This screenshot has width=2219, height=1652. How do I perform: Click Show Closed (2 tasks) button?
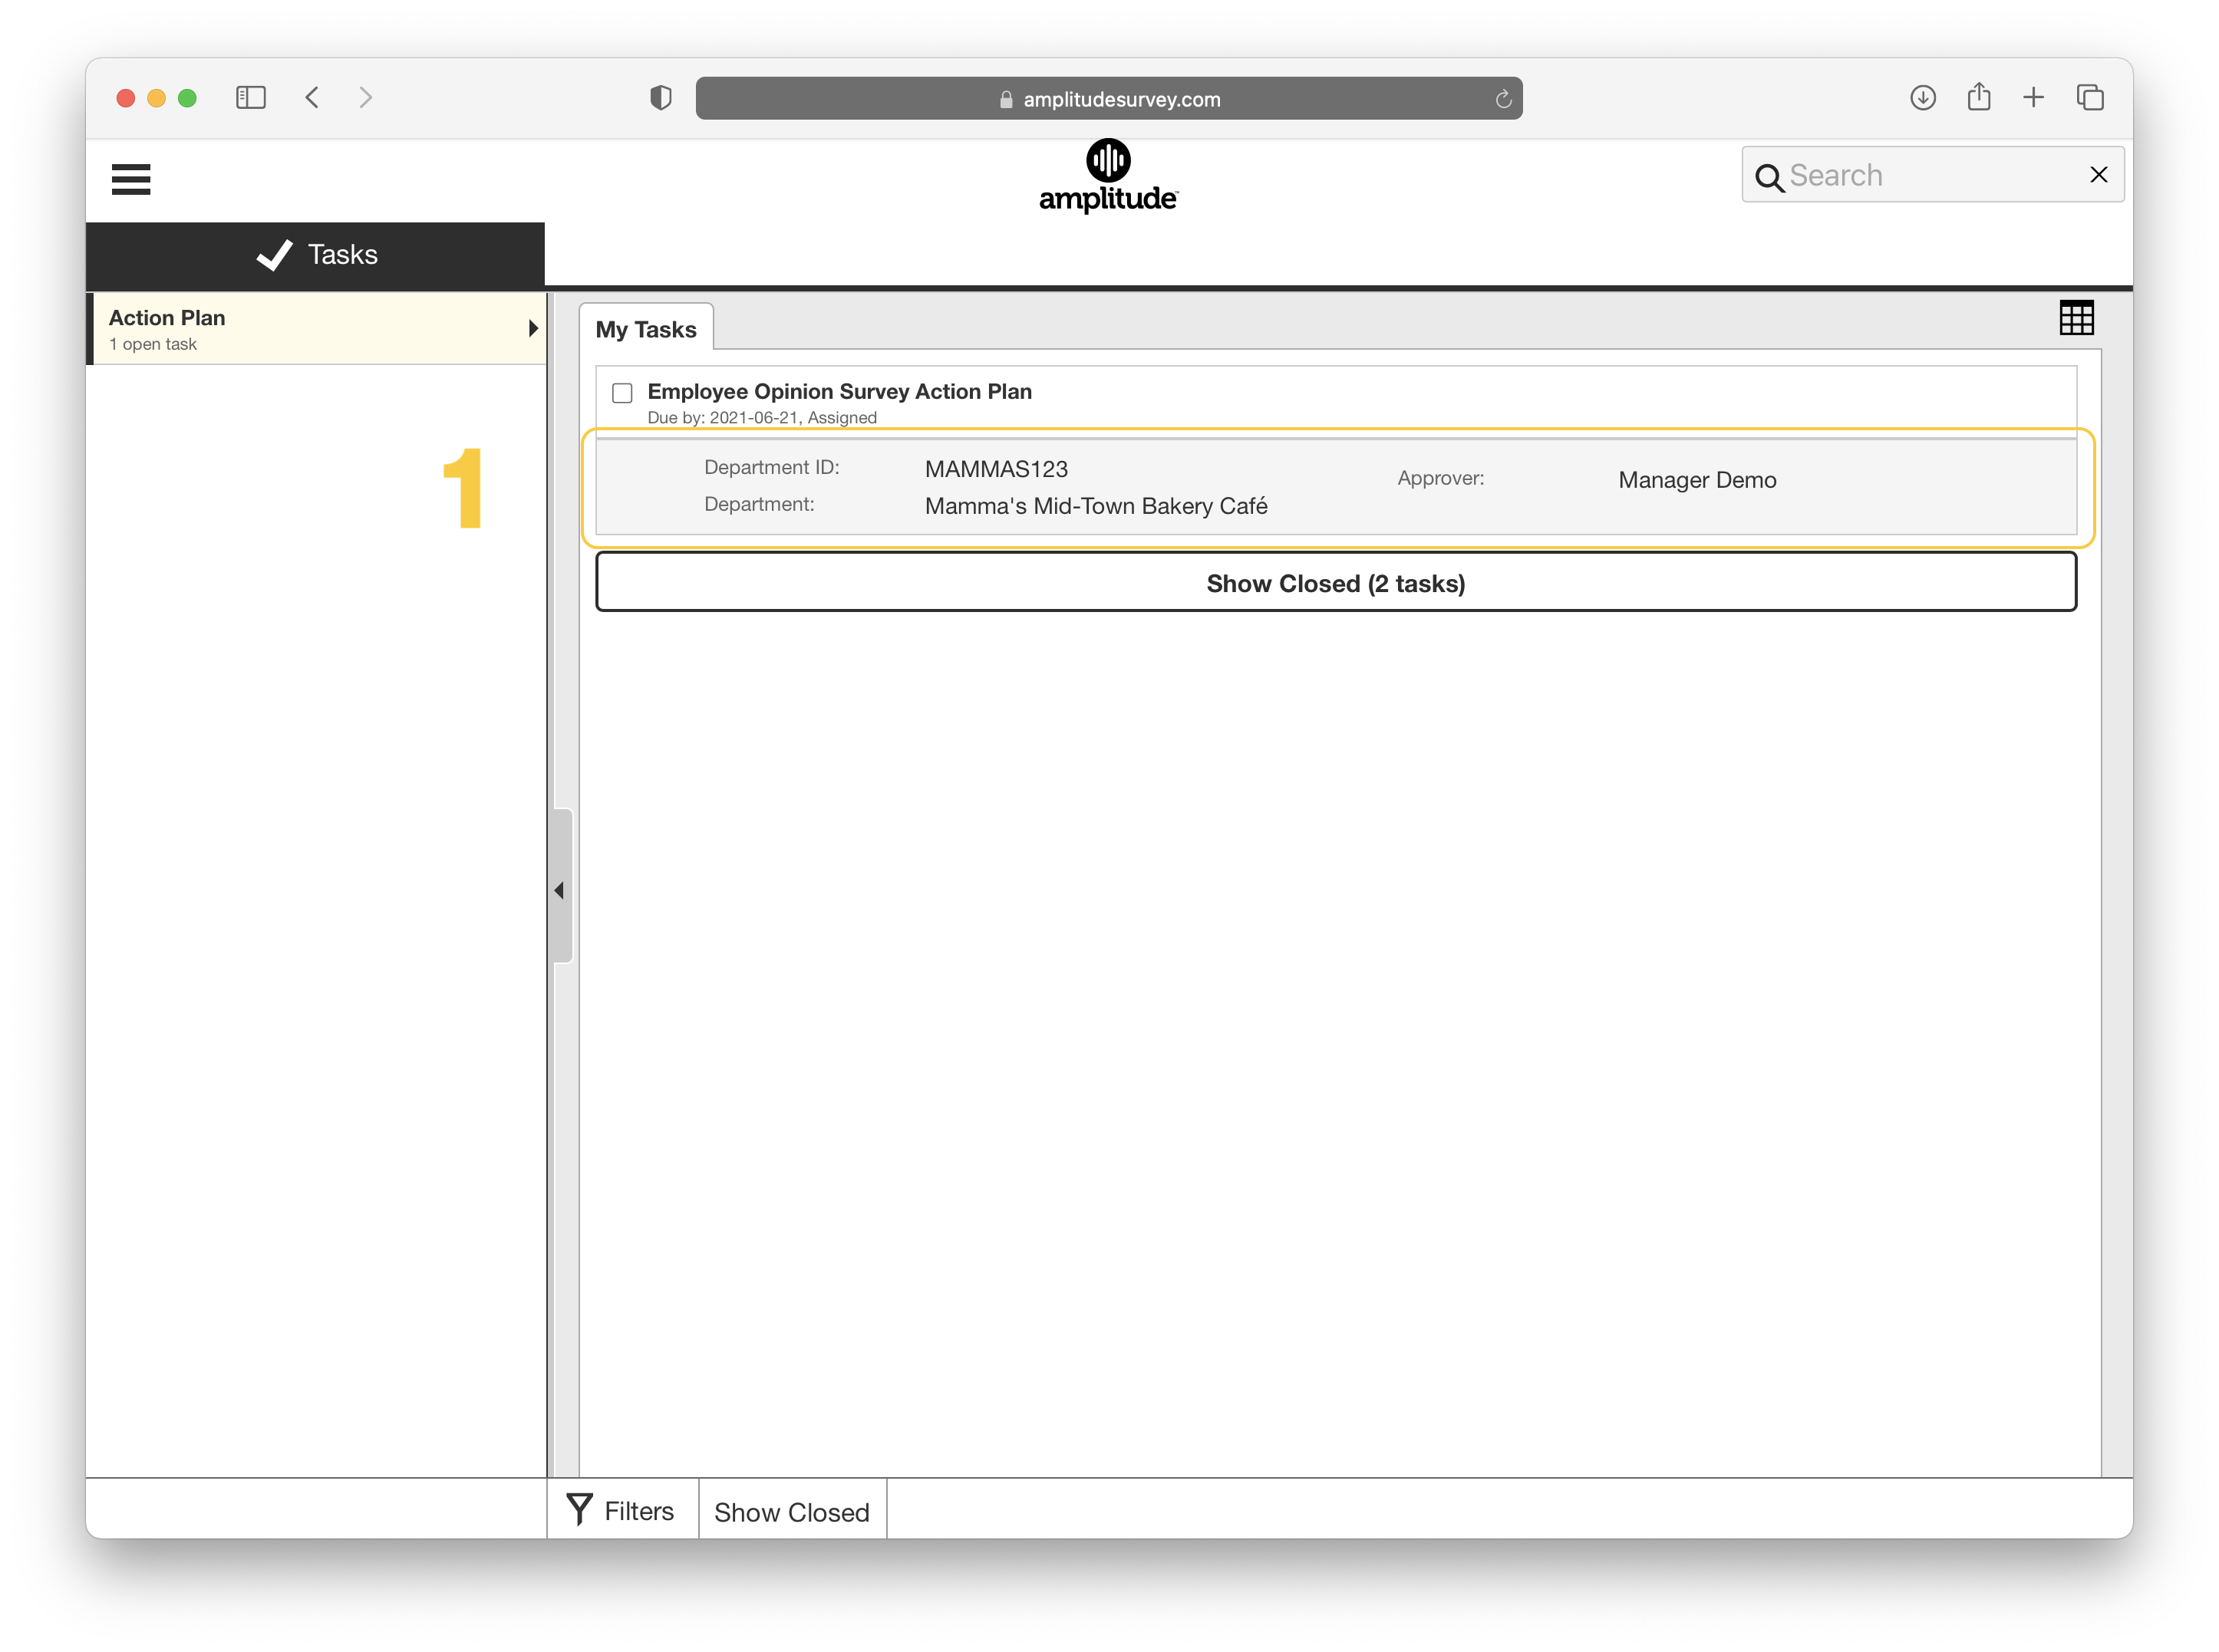pyautogui.click(x=1336, y=583)
